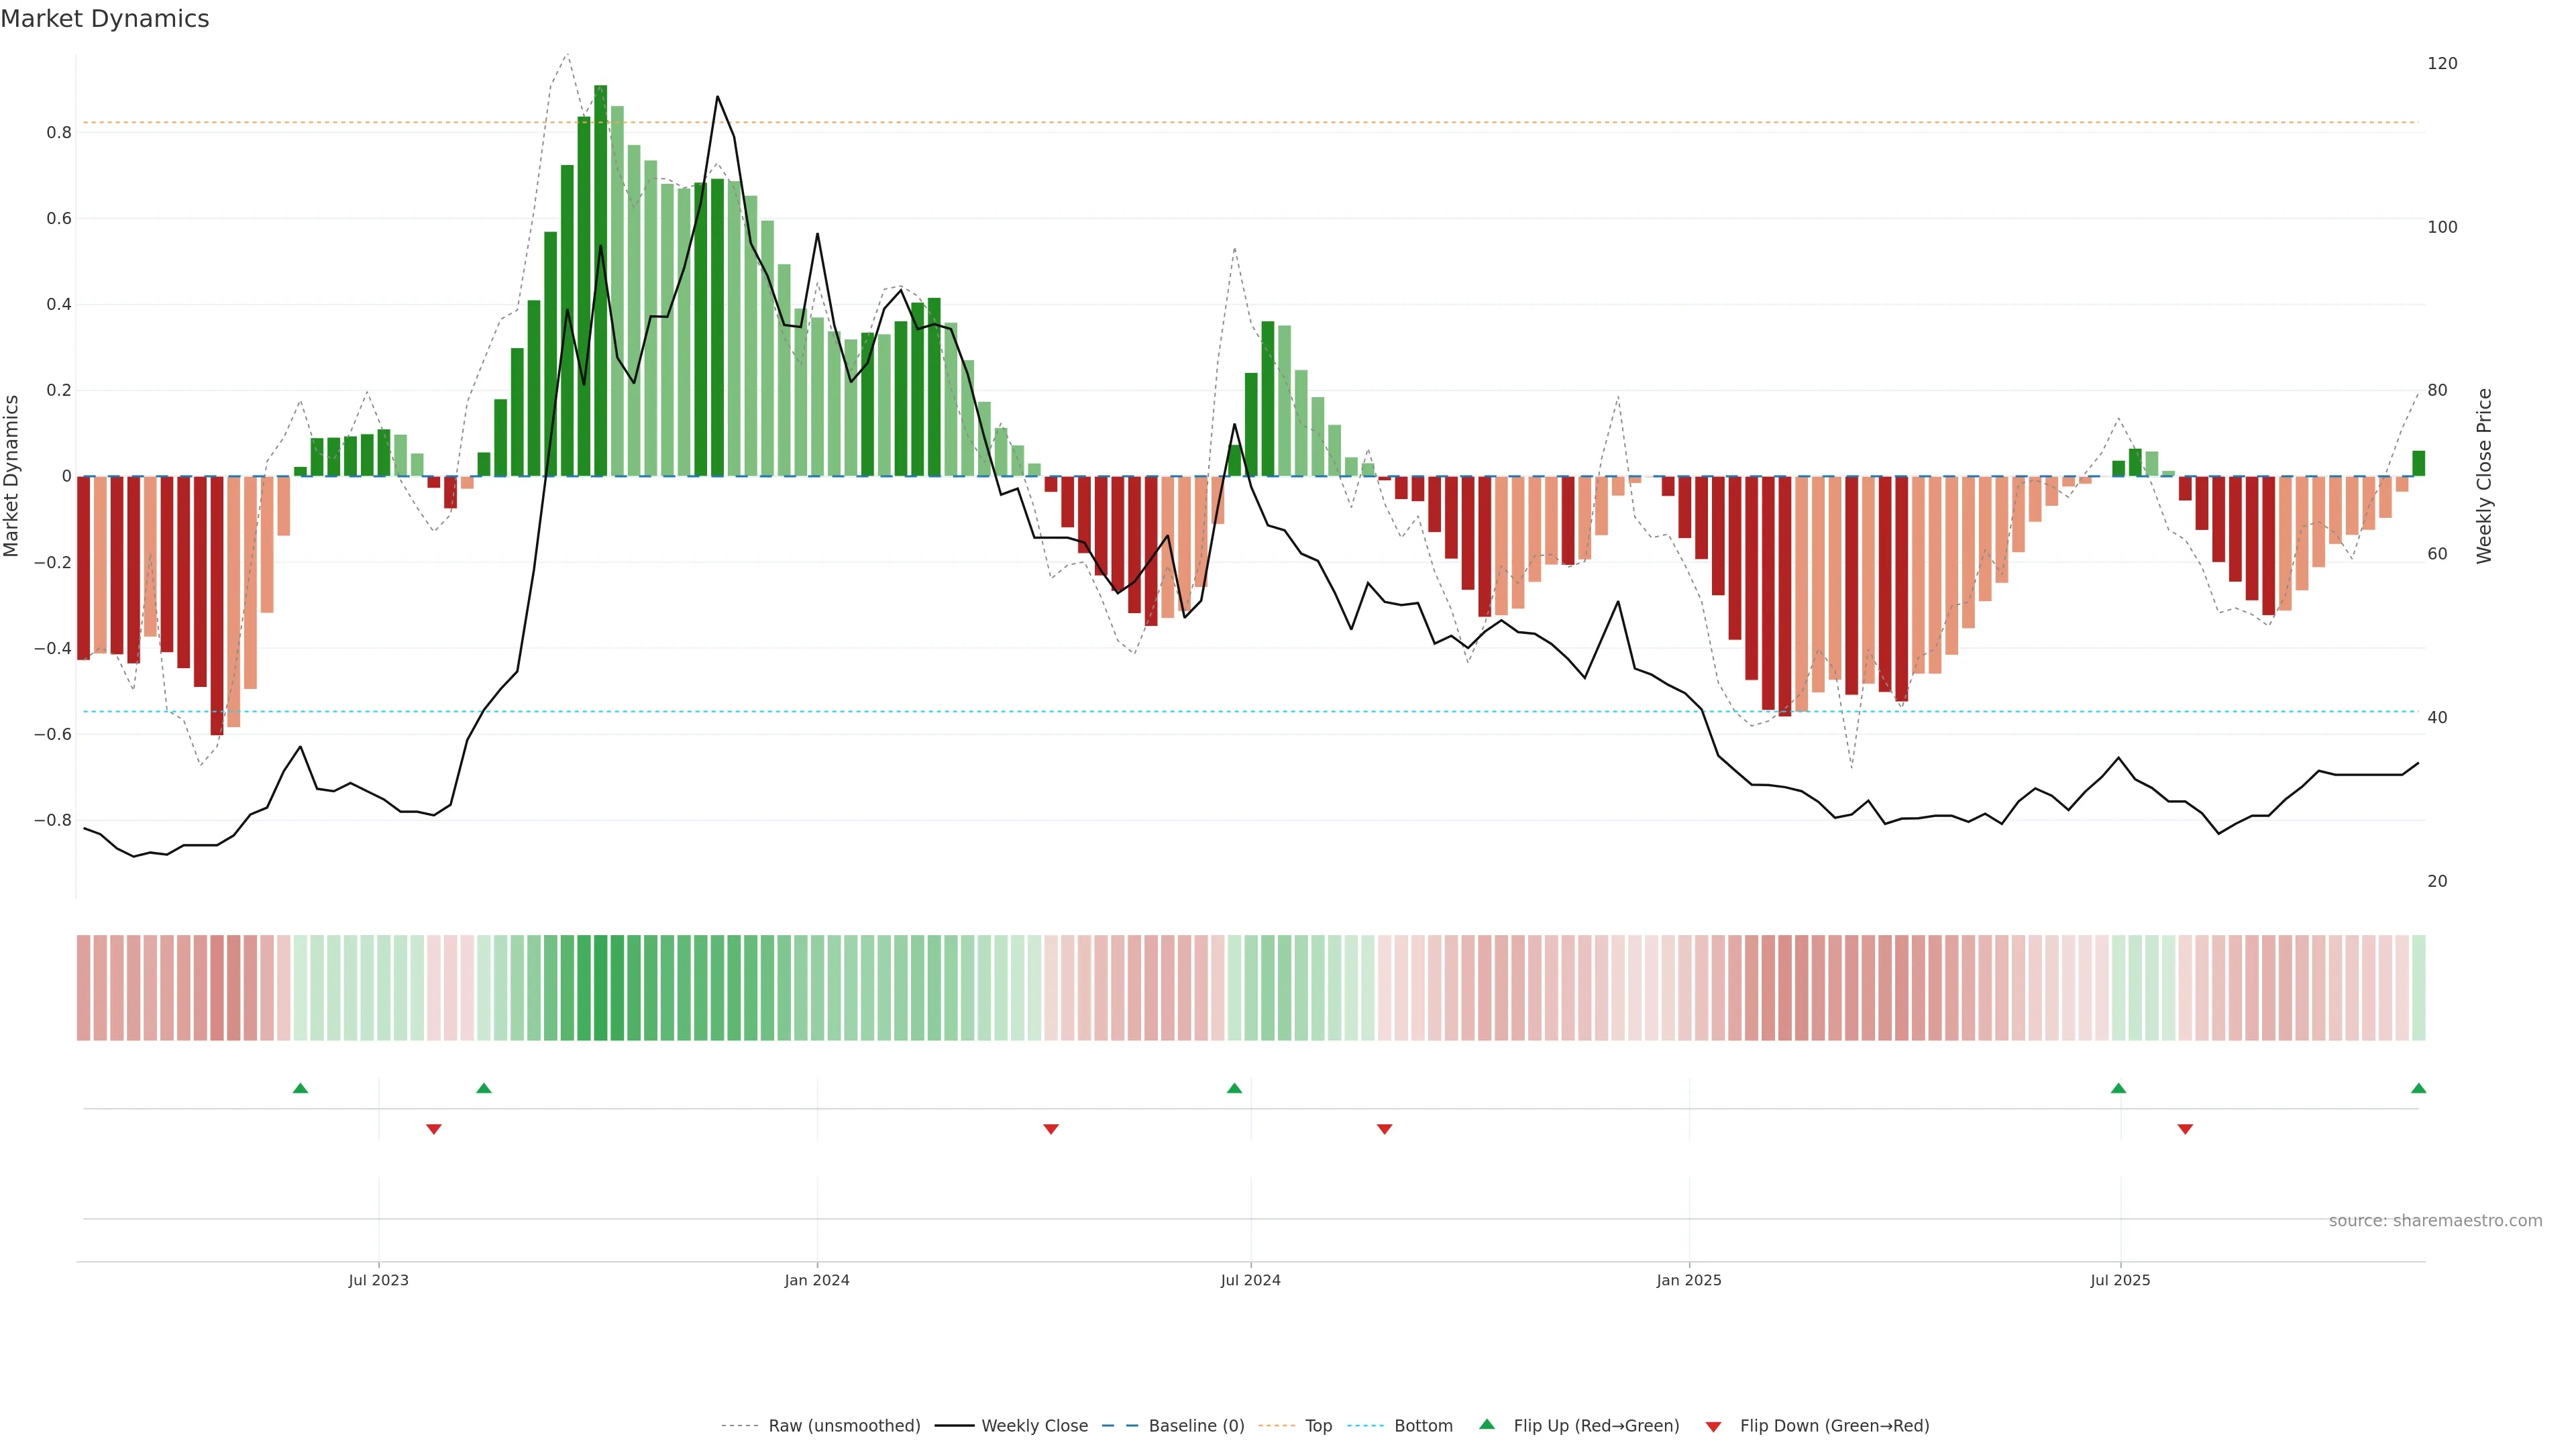
Task: Click the Flip Up green triangle in legend
Action: (1487, 1424)
